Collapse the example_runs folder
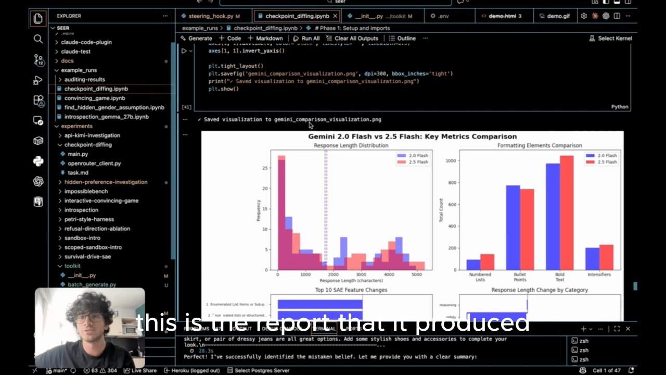This screenshot has width=666, height=375. (x=79, y=70)
